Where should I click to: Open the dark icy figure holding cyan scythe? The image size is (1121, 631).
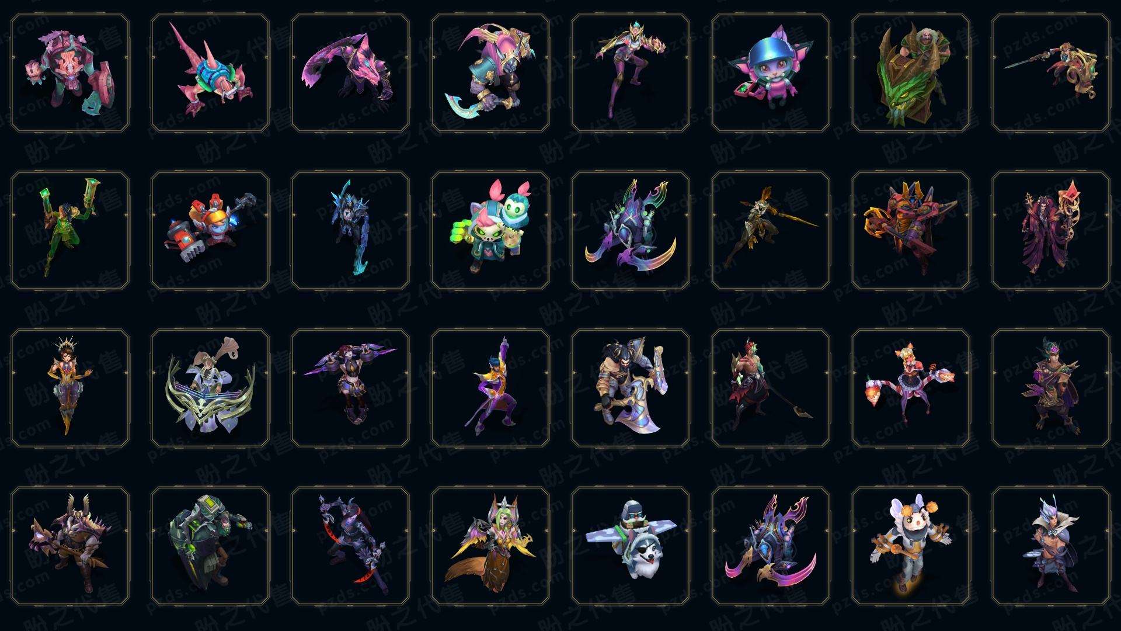click(350, 230)
